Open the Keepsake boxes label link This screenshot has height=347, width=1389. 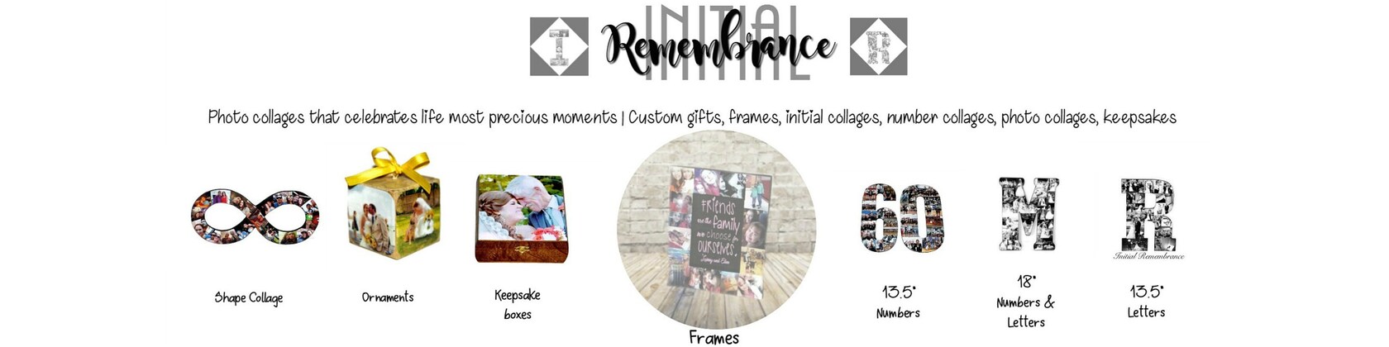(518, 305)
